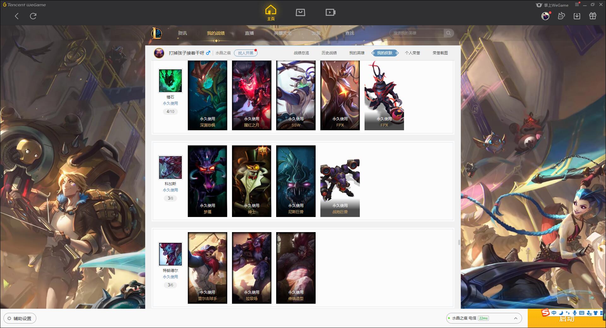Switch to the 我的战绩 tab

[216, 33]
